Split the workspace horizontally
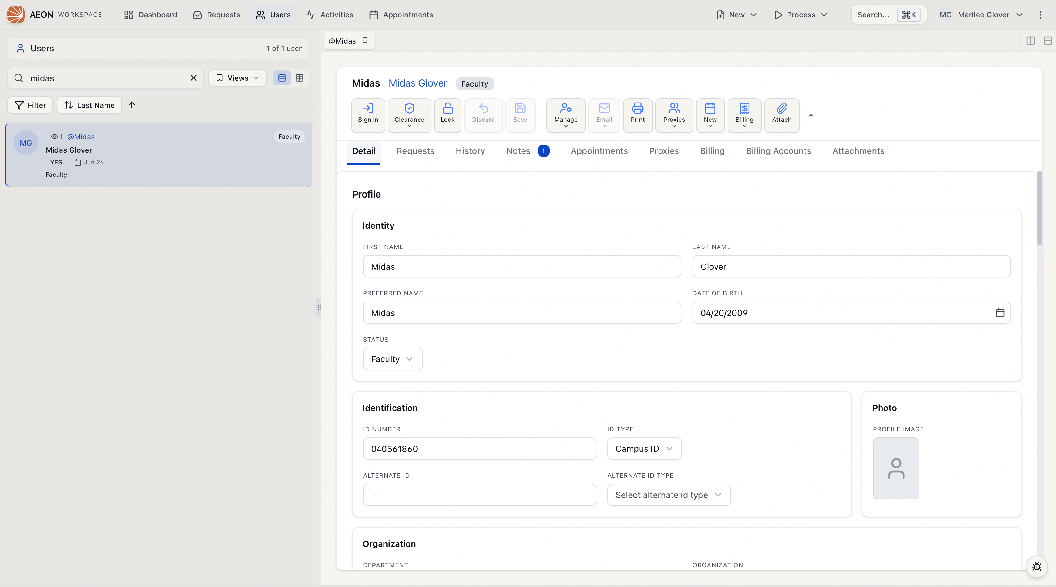Screen dimensions: 1056x587 [x=1047, y=40]
